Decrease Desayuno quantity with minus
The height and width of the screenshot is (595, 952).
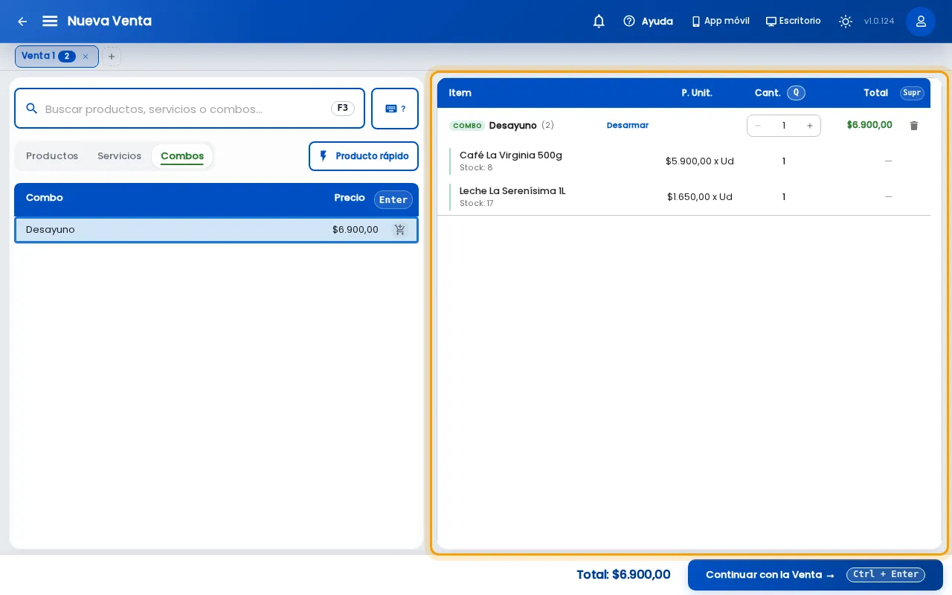(758, 126)
